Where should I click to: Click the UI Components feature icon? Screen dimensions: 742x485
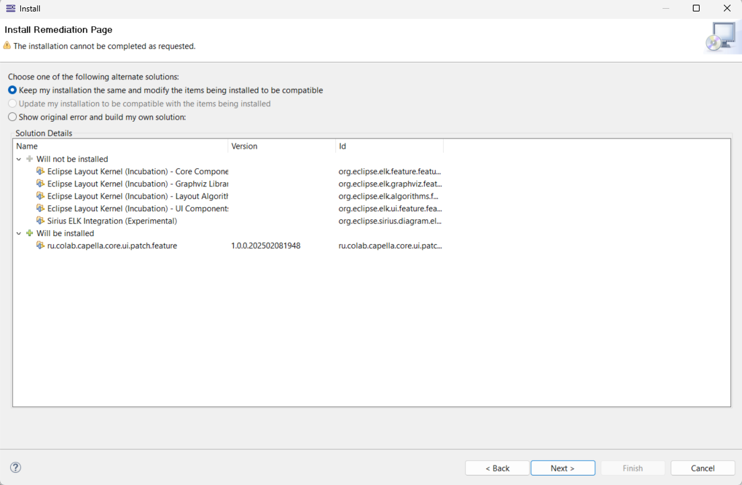pyautogui.click(x=40, y=209)
